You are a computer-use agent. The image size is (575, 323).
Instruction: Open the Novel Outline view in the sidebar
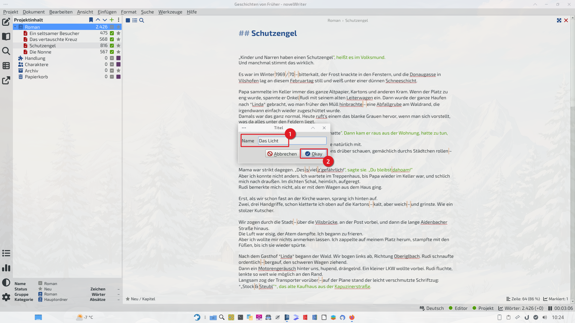point(6,65)
